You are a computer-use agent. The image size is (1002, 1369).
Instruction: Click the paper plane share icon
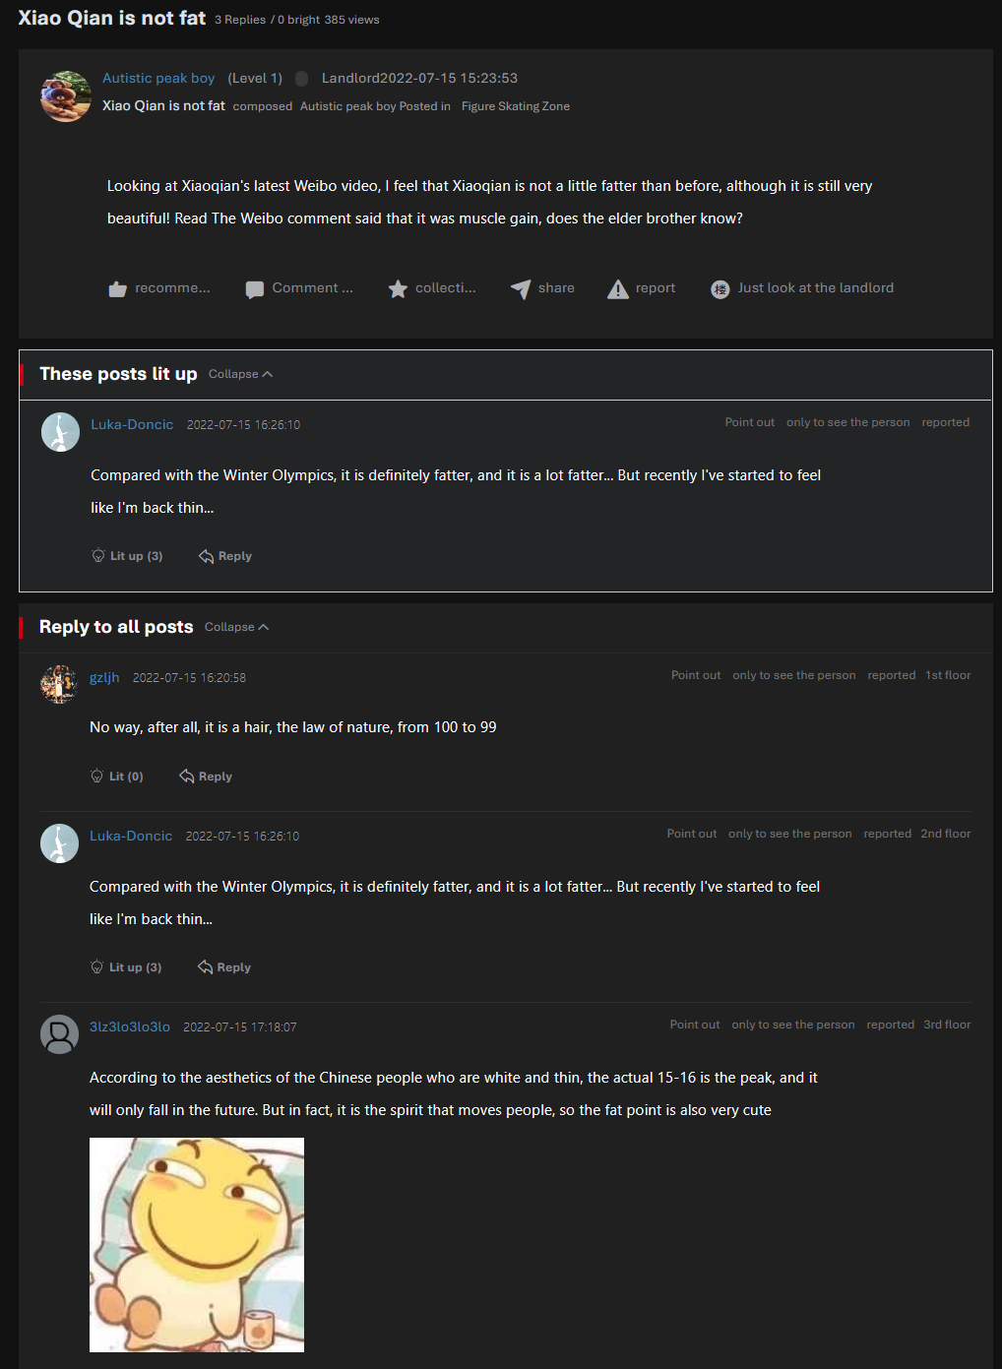(521, 288)
